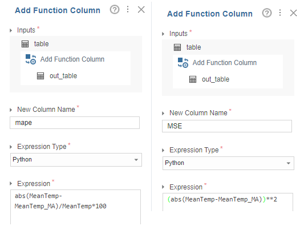Open Python expression type dropdown, left panel
300x226 pixels.
pos(76,160)
